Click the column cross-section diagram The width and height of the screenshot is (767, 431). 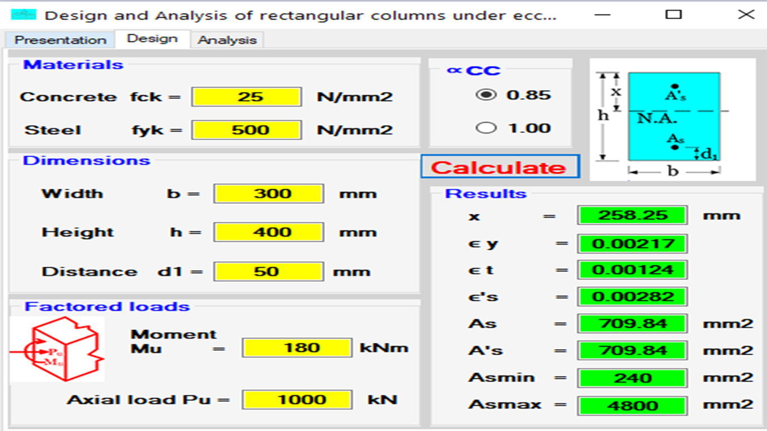[672, 120]
